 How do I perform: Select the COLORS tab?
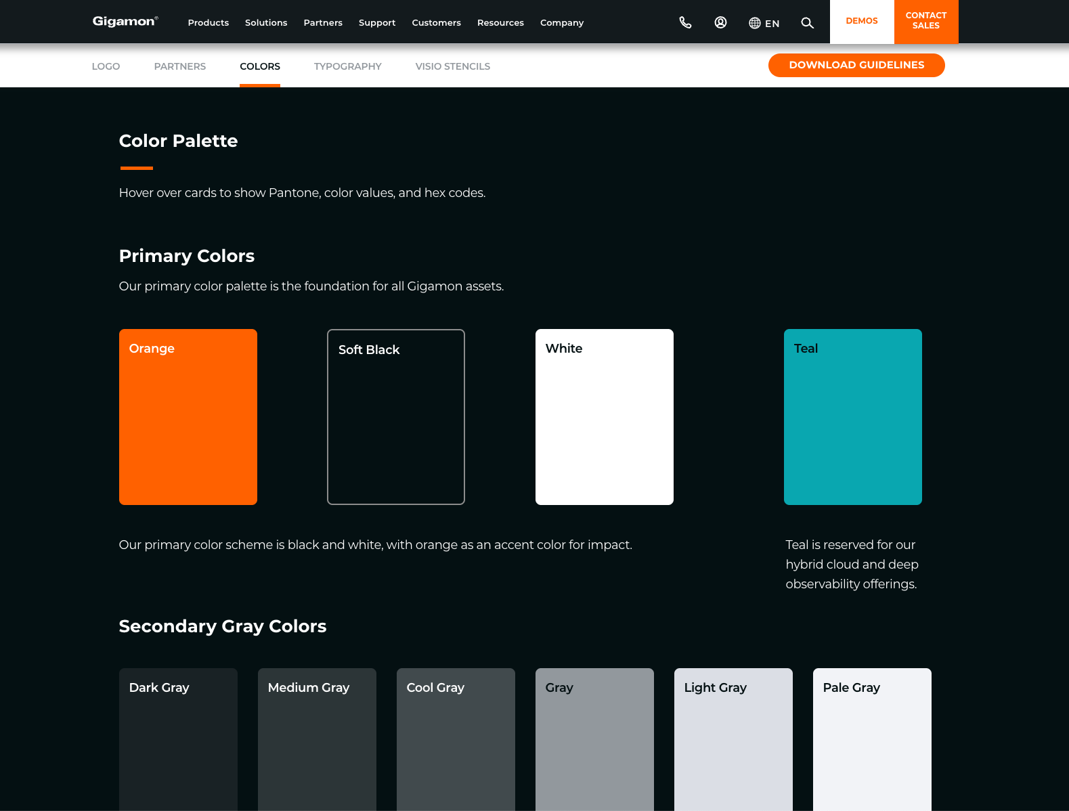[260, 66]
